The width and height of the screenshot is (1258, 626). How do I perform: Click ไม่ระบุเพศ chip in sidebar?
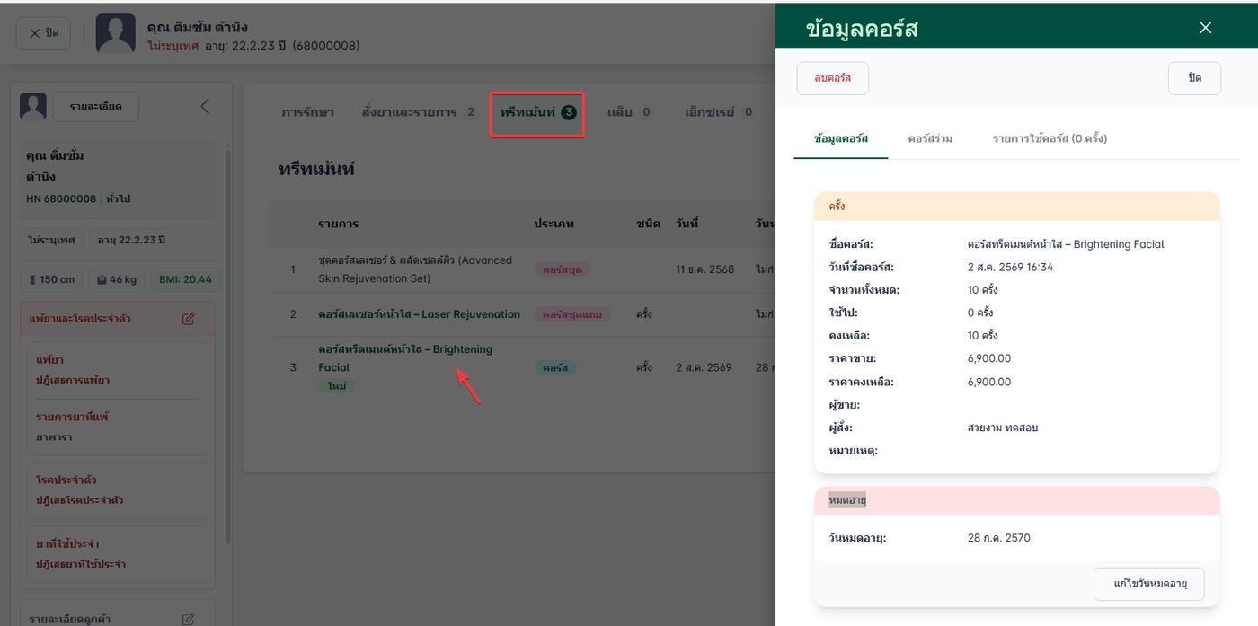(51, 240)
